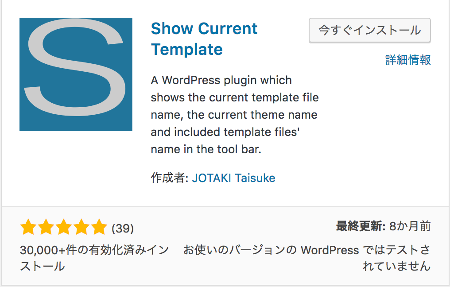Click the gray letter S inside the icon

75,67
